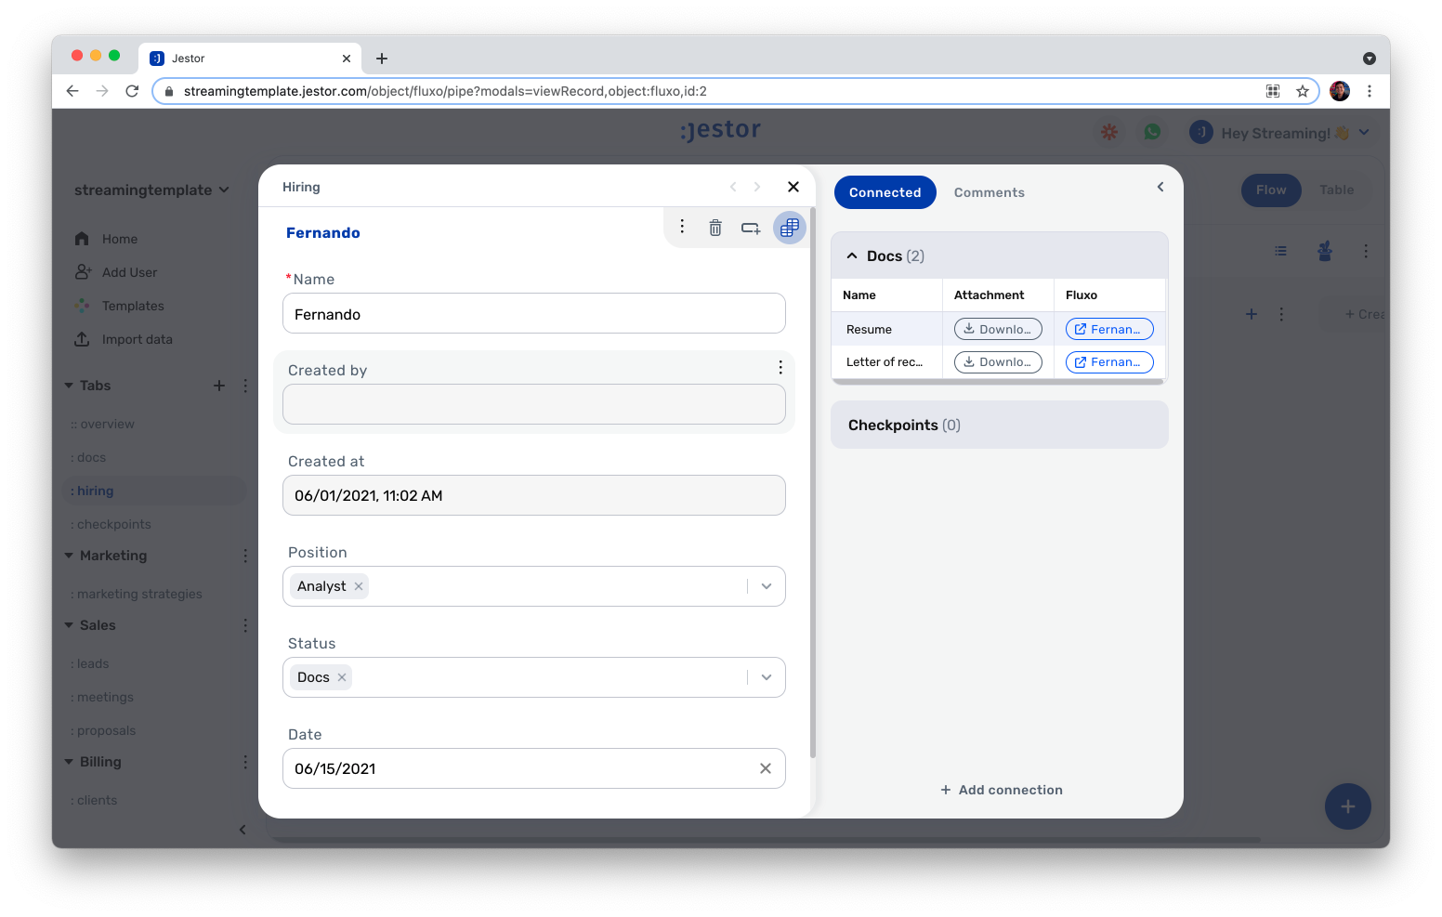Open Marketing section options menu
1442x917 pixels.
[x=245, y=556]
